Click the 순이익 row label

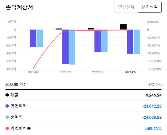16,117
